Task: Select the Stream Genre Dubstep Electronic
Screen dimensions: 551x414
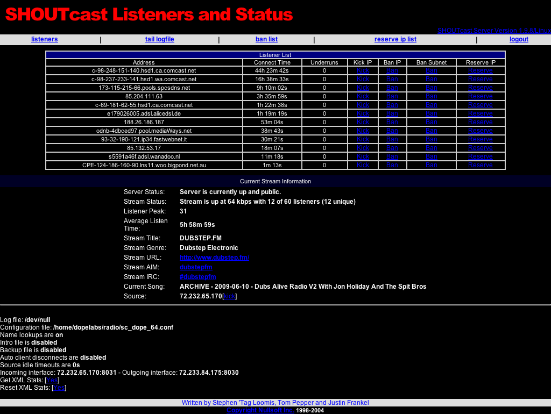Action: pos(209,248)
